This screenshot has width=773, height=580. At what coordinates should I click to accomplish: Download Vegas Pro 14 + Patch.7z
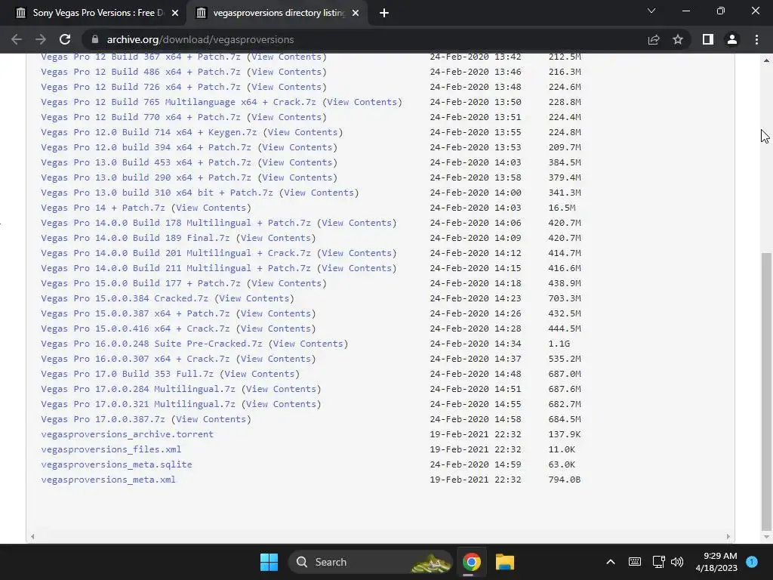point(103,208)
